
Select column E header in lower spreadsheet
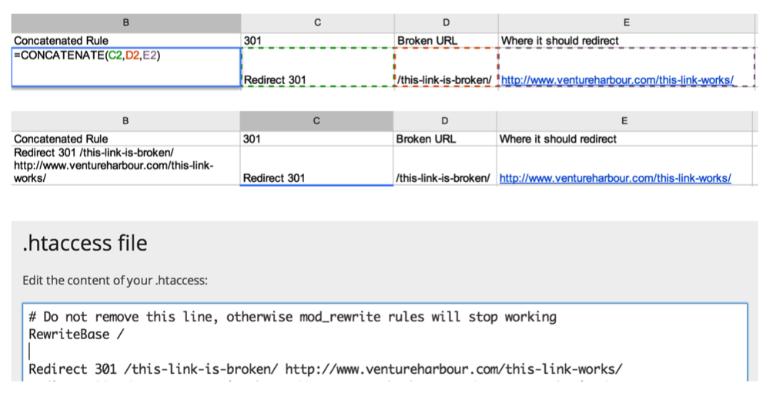point(624,121)
